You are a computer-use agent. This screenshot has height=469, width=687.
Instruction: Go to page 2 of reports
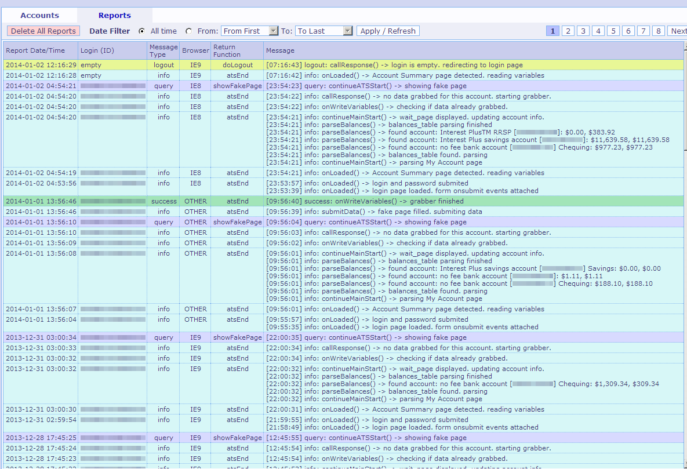568,31
